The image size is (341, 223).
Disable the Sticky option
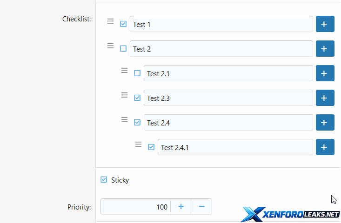pyautogui.click(x=104, y=180)
